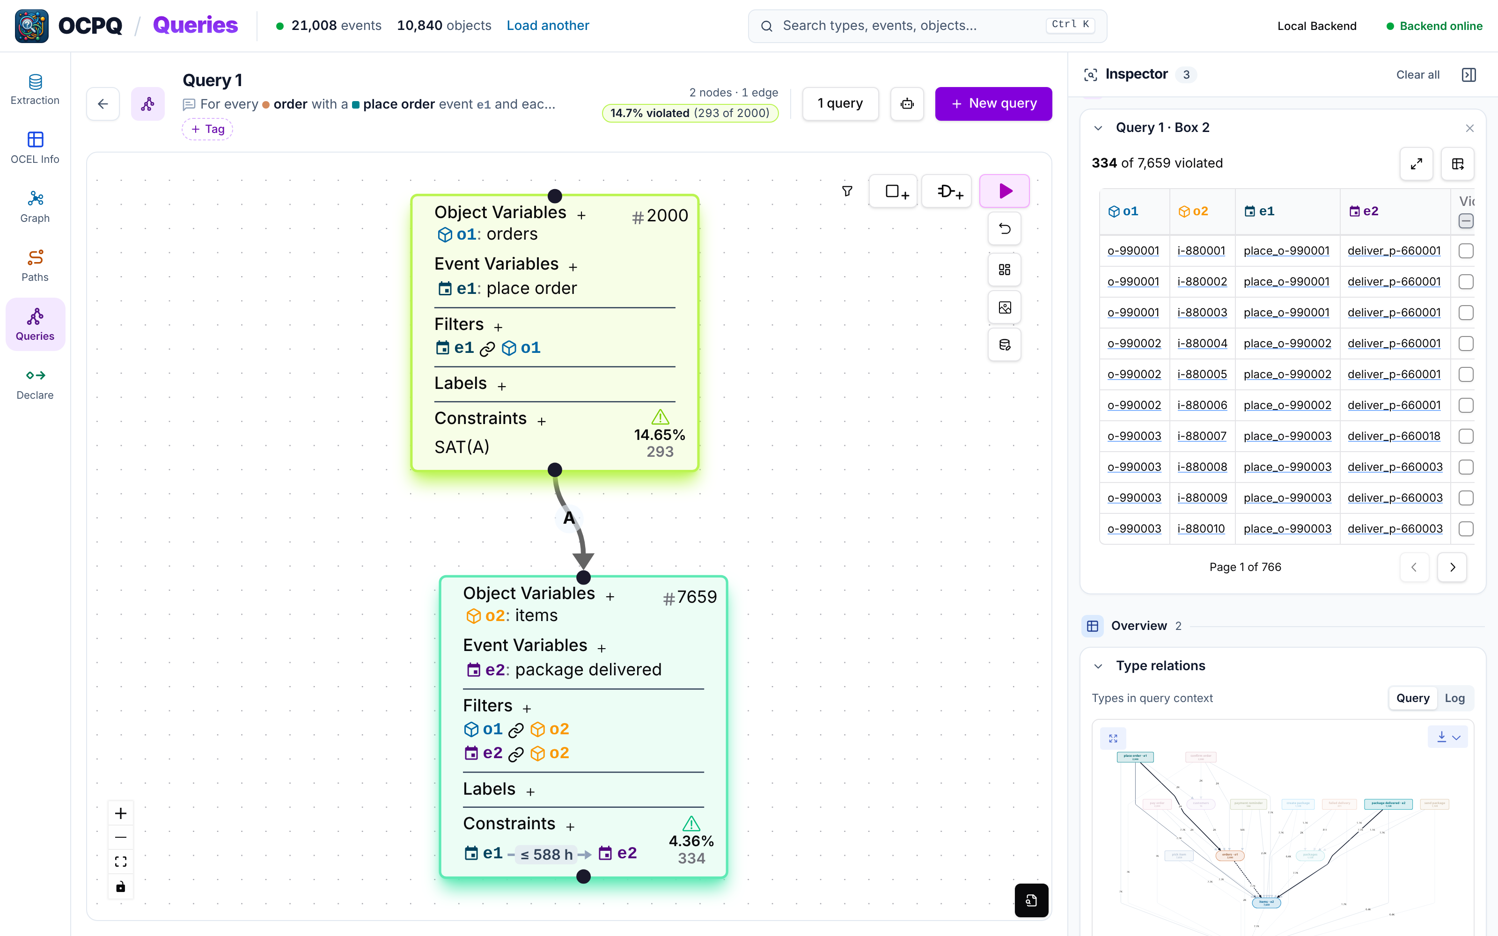Add an object variable to orders box
This screenshot has height=936, width=1498.
581,215
